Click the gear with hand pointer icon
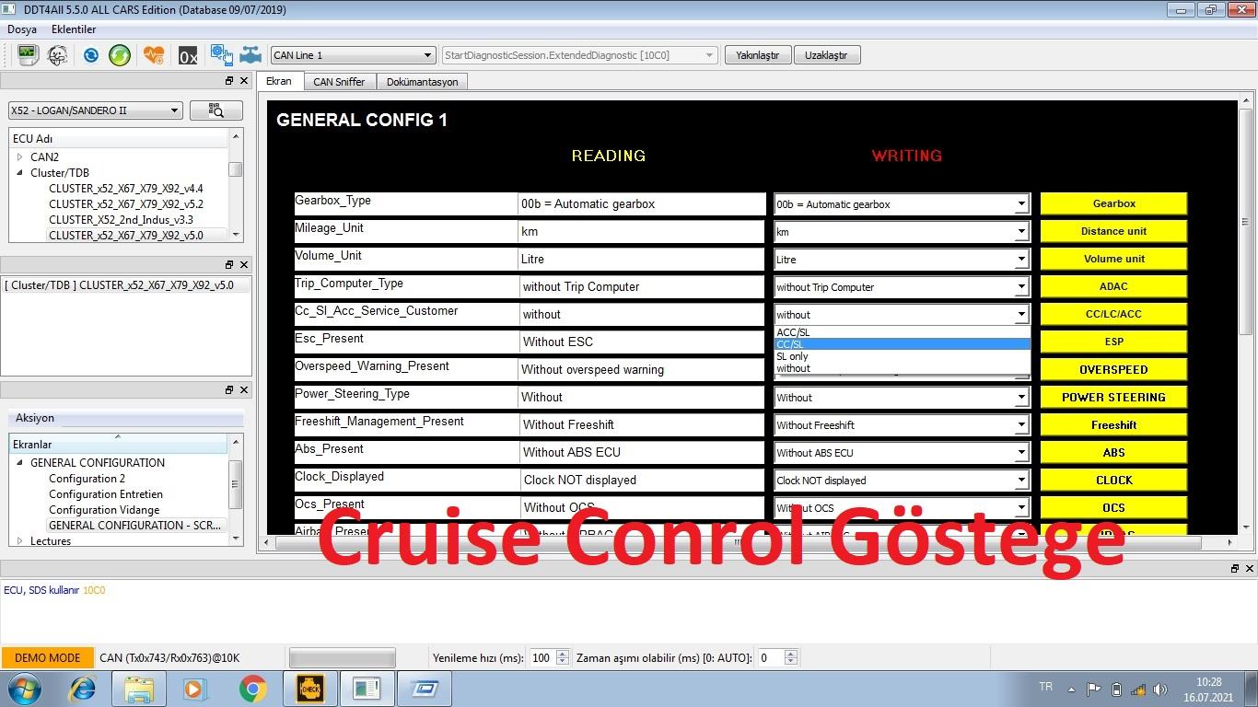This screenshot has width=1258, height=707. pos(221,55)
